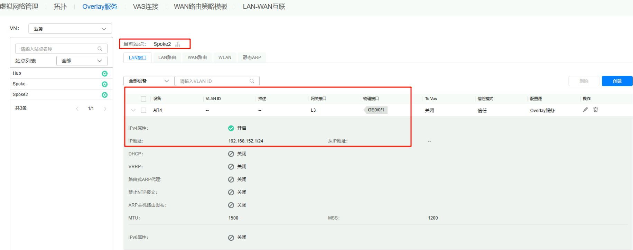Viewport: 633px width, 250px height.
Task: Click the status icon next to Hub
Action: pos(104,74)
